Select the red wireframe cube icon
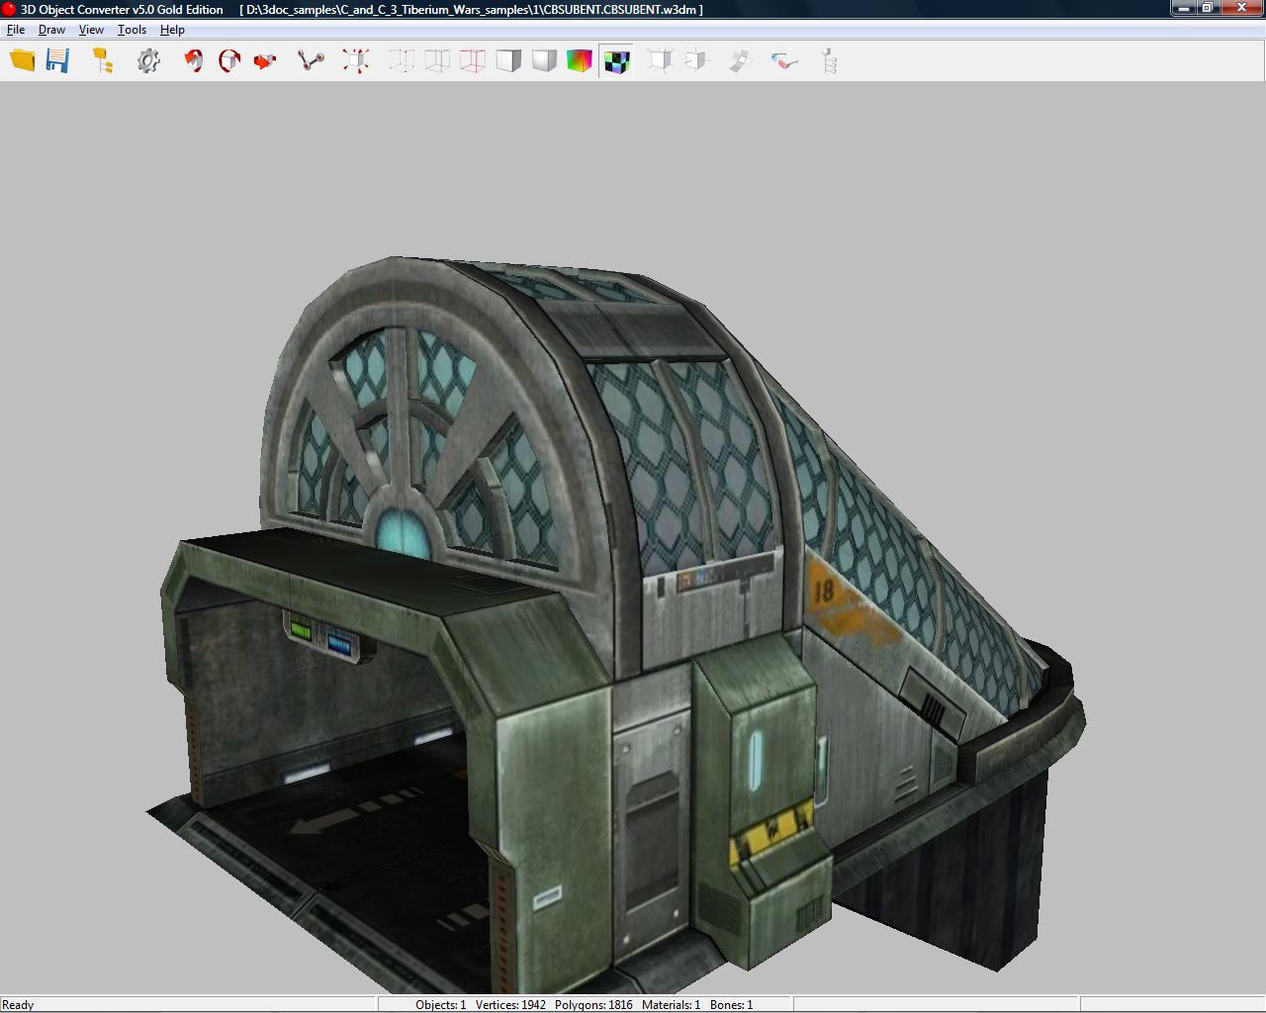Image resolution: width=1266 pixels, height=1013 pixels. (473, 61)
